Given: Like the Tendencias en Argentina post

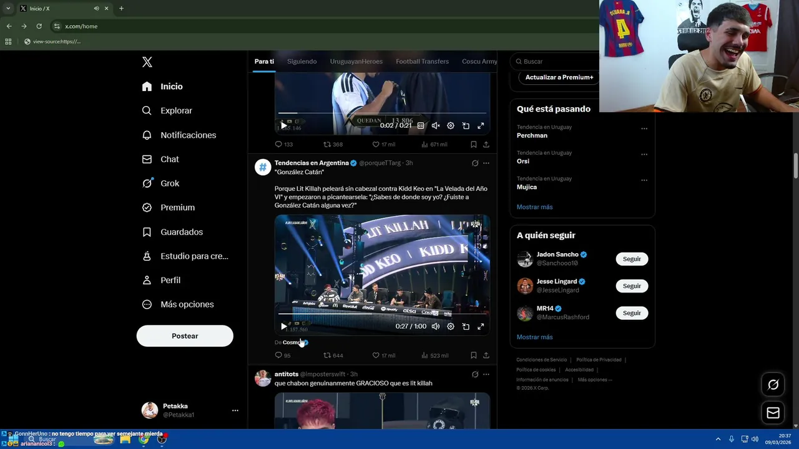Looking at the screenshot, I should pos(383,355).
